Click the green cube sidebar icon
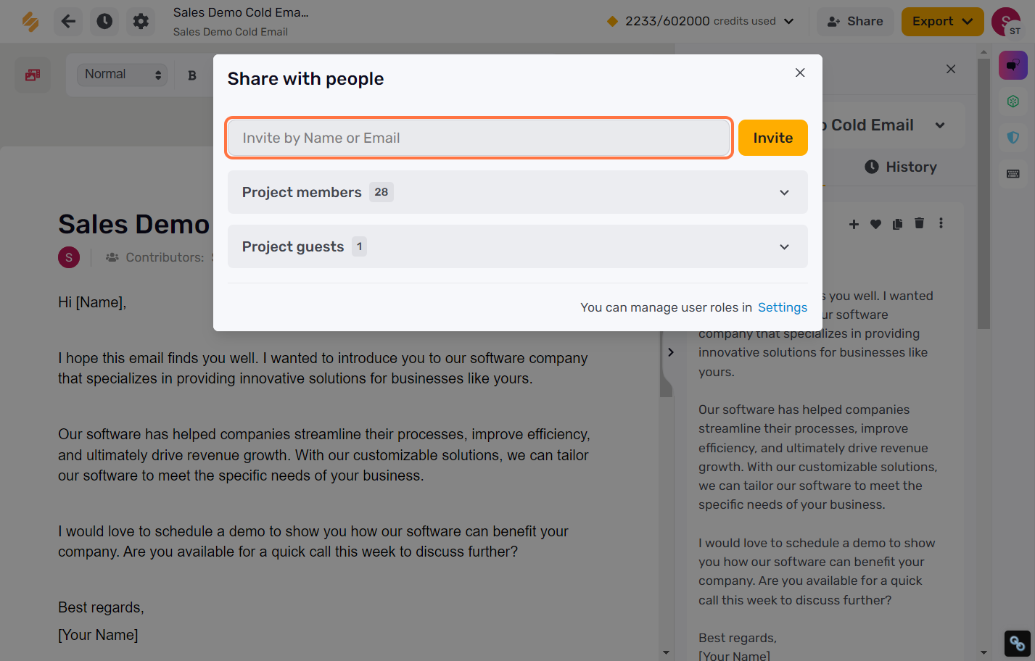 pyautogui.click(x=1013, y=101)
